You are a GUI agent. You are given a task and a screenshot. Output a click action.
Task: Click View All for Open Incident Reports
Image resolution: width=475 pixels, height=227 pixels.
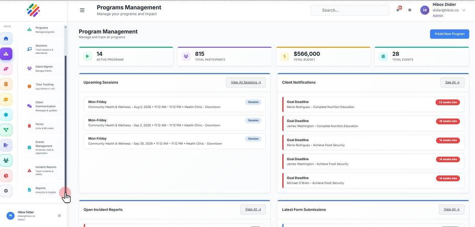click(253, 209)
